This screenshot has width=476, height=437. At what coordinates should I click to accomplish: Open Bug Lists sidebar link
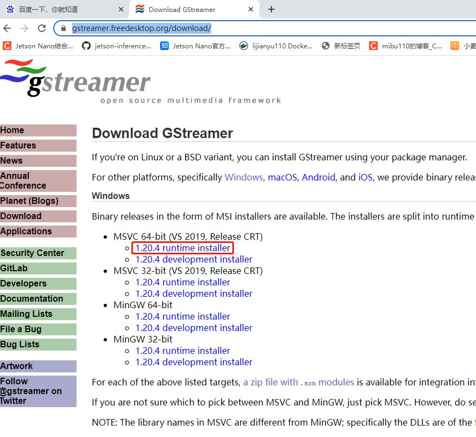38,344
